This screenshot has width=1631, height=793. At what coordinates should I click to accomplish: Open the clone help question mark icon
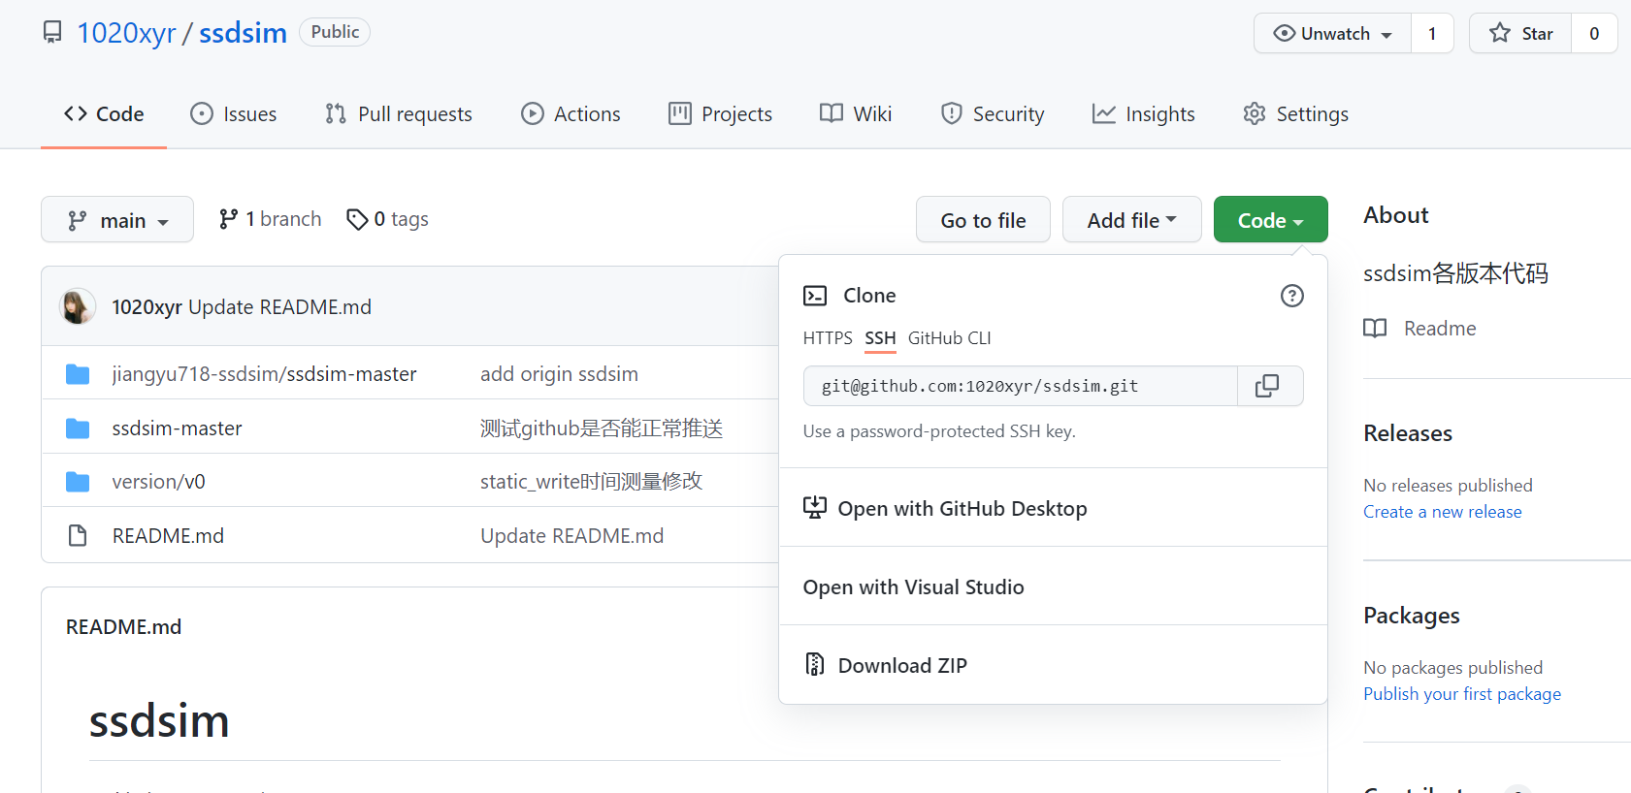[x=1291, y=296]
